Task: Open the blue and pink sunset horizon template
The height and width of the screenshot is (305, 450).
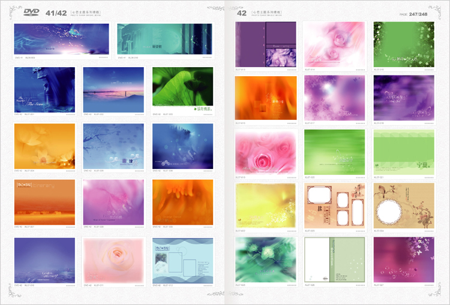Action: (x=113, y=90)
